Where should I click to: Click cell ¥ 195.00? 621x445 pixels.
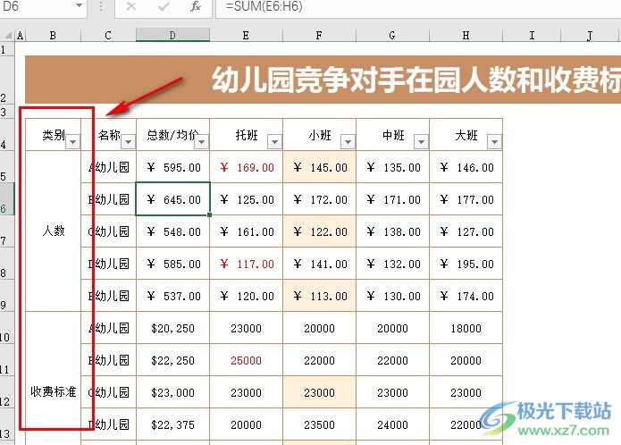pos(466,264)
